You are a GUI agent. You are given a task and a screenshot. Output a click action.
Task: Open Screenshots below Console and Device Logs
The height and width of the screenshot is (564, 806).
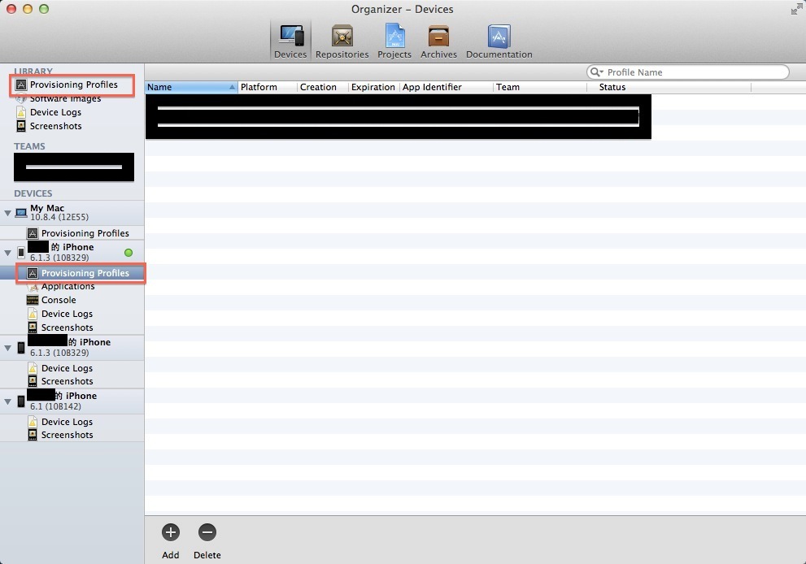(67, 328)
